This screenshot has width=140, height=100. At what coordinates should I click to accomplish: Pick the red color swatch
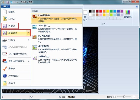(x=101, y=11)
